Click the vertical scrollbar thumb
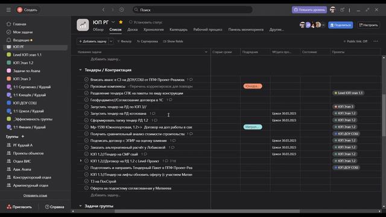 pyautogui.click(x=384, y=115)
